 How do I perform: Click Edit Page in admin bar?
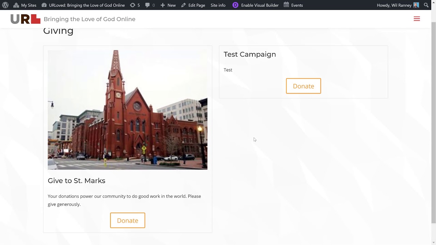[193, 5]
